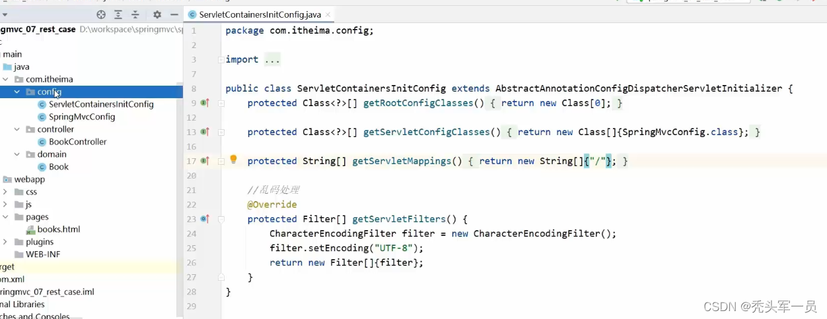Select books.html file in tree

click(x=59, y=229)
